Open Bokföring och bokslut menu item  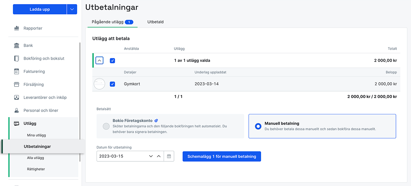44,59
